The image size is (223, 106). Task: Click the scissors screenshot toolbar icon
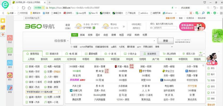point(191,13)
